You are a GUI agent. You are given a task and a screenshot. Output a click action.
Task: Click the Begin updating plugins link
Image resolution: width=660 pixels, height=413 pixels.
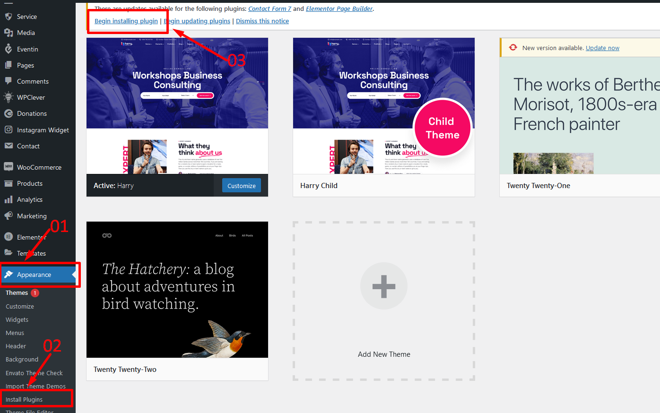[197, 21]
